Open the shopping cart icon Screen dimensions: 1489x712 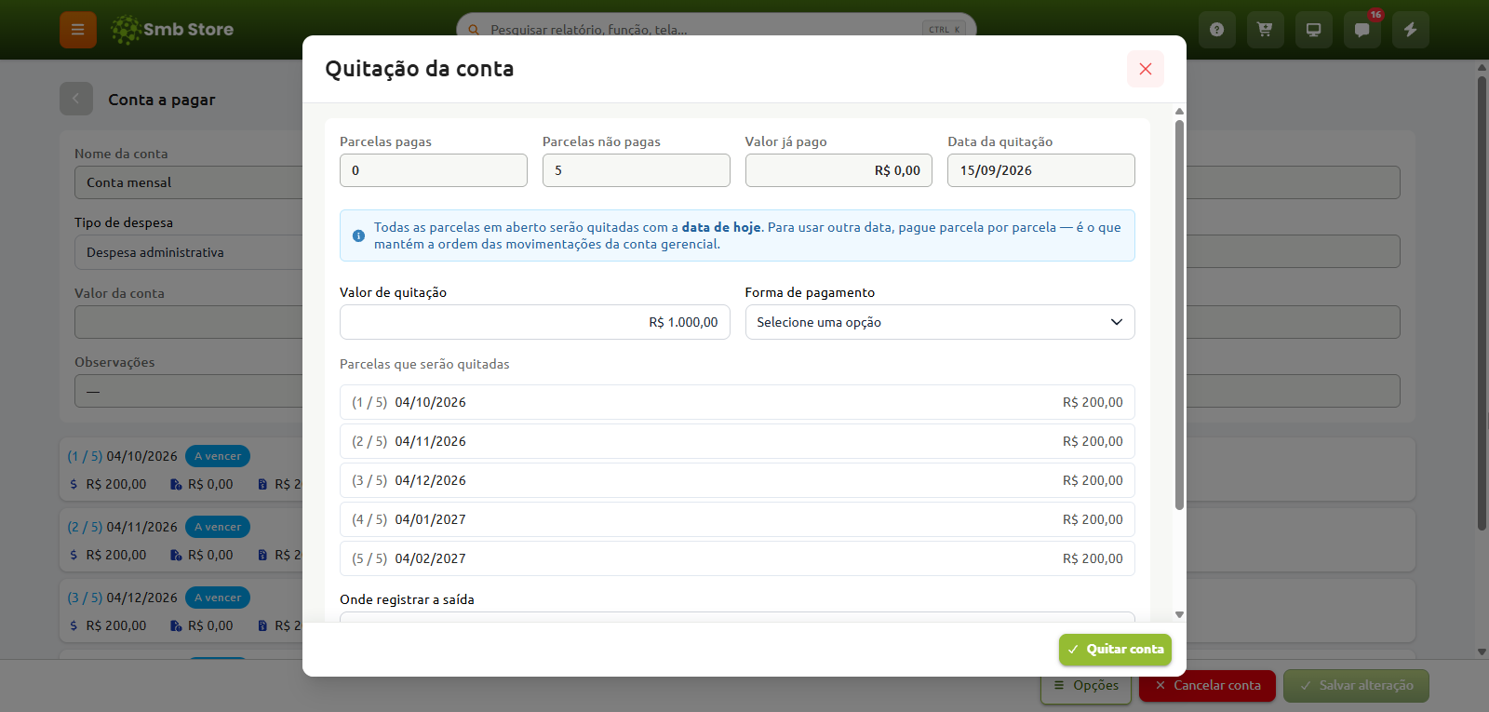pyautogui.click(x=1265, y=30)
